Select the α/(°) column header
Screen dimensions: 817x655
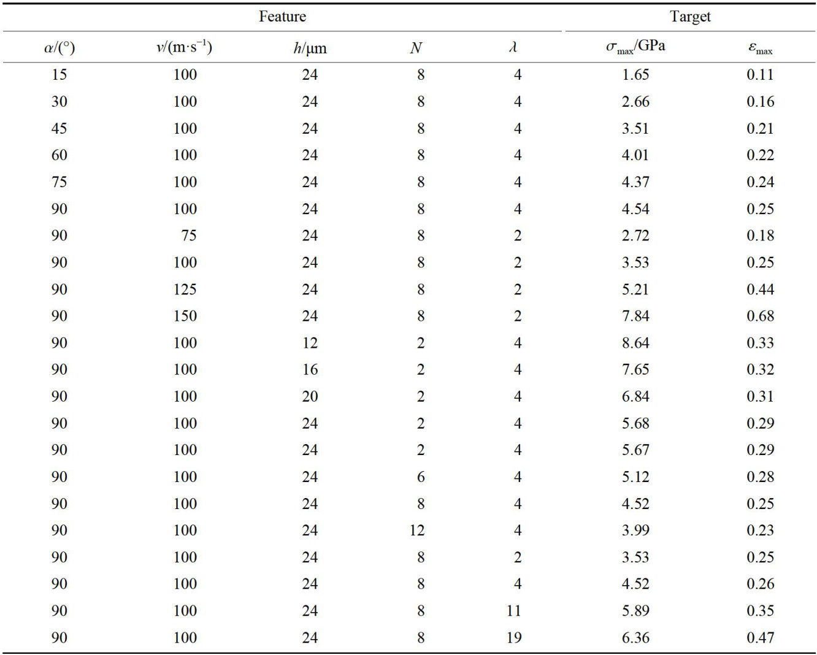(59, 48)
